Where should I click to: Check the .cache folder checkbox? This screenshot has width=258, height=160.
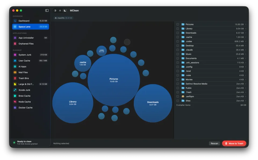[x=178, y=37]
